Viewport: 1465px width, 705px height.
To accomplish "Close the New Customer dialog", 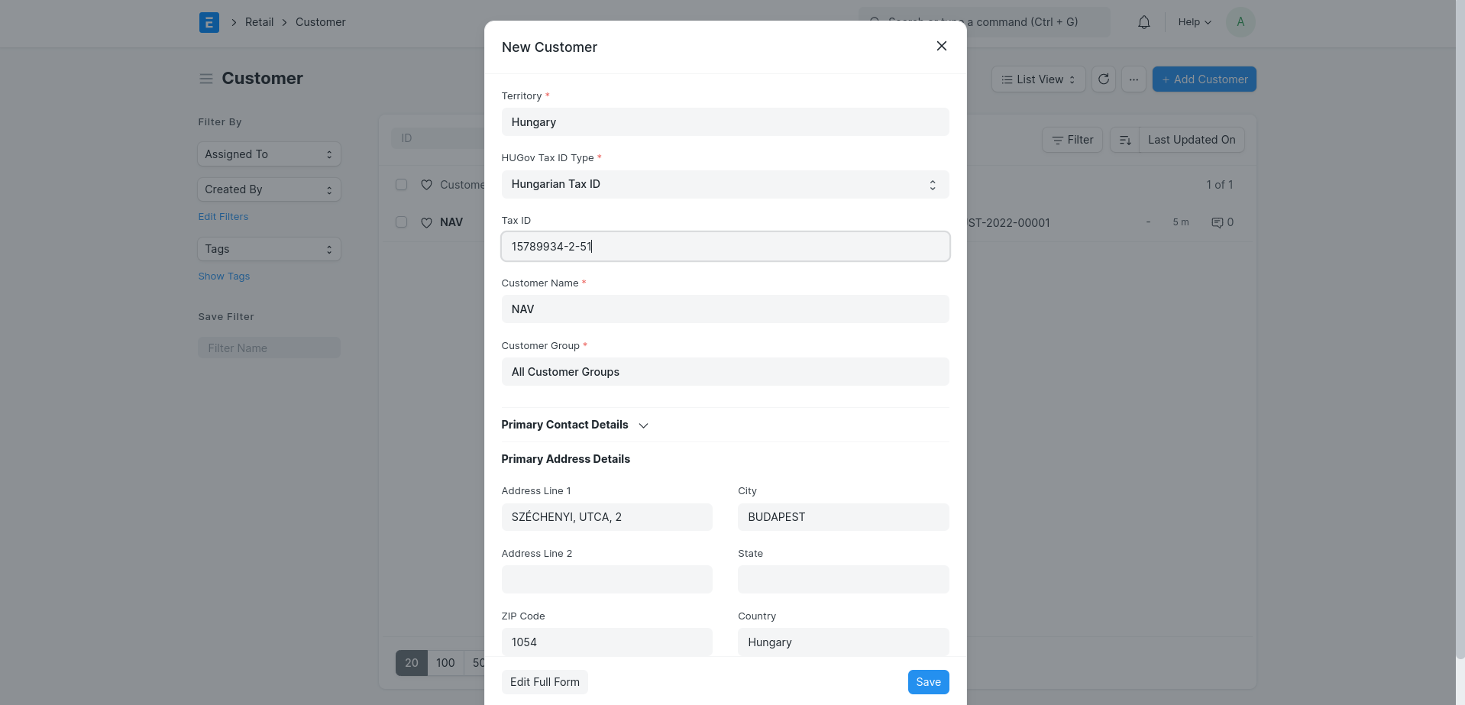I will pyautogui.click(x=941, y=47).
